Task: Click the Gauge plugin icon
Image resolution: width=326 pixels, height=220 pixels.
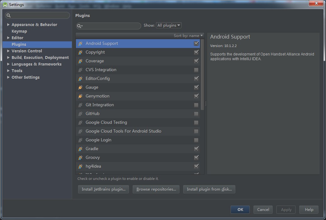Action: (80, 87)
